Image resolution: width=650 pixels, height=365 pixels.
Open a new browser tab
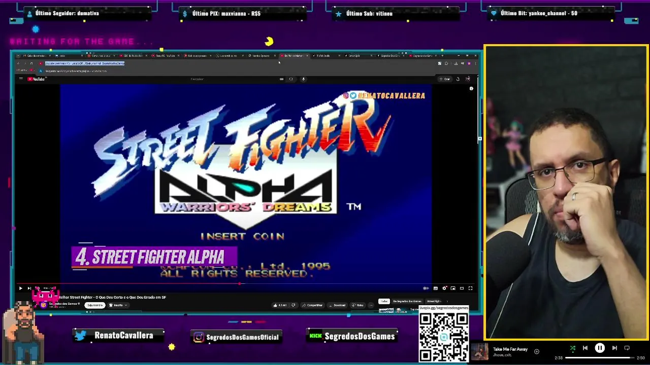click(442, 56)
